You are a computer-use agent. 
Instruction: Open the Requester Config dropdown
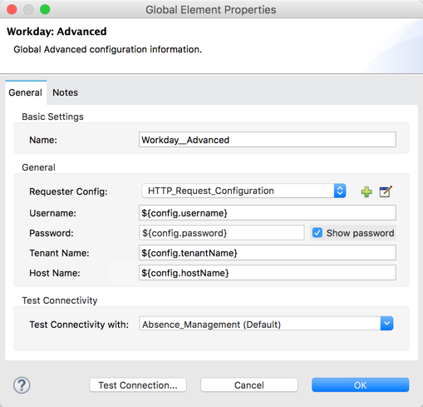click(243, 191)
